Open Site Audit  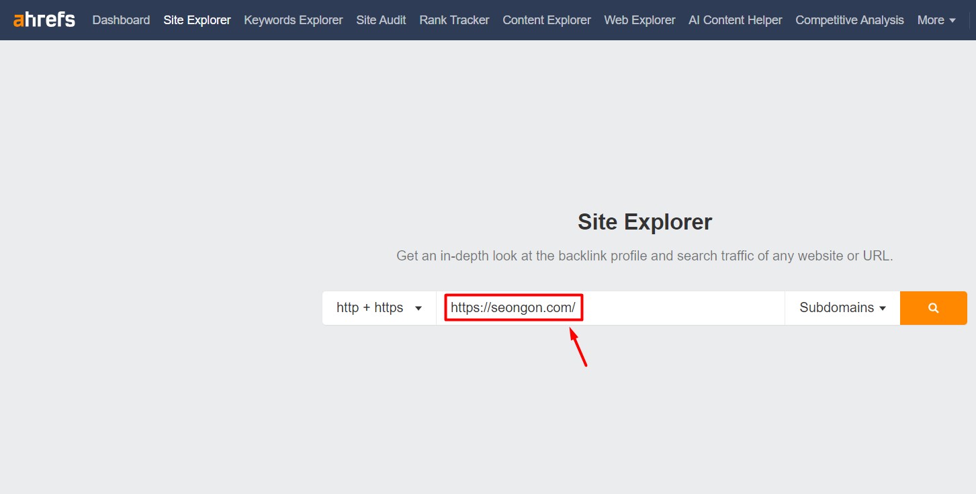pos(381,20)
